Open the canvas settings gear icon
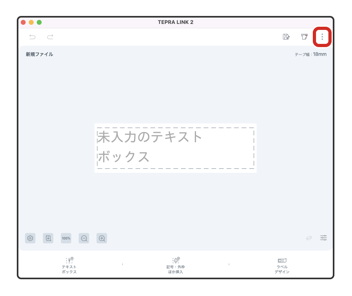 click(x=30, y=238)
